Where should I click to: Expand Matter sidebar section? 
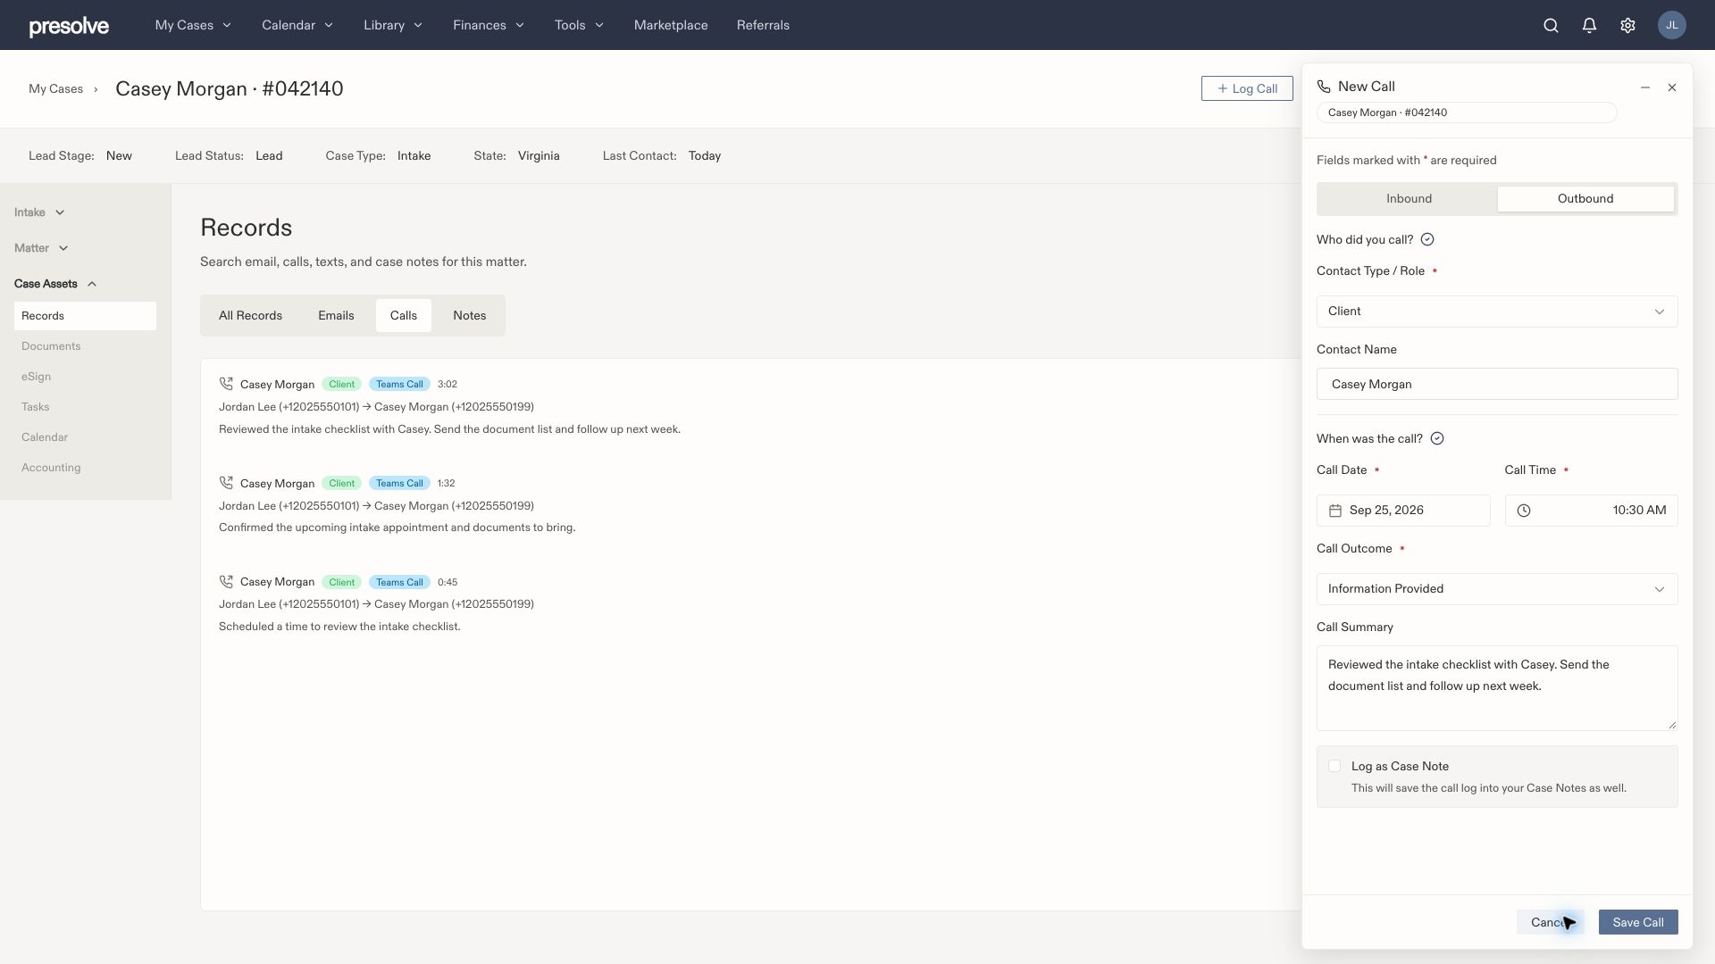41,248
